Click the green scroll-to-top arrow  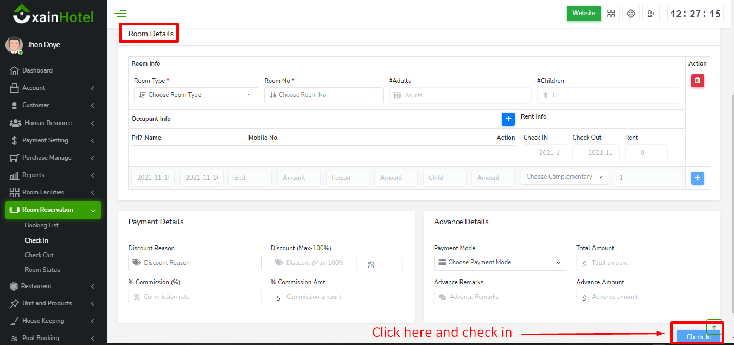tap(714, 327)
